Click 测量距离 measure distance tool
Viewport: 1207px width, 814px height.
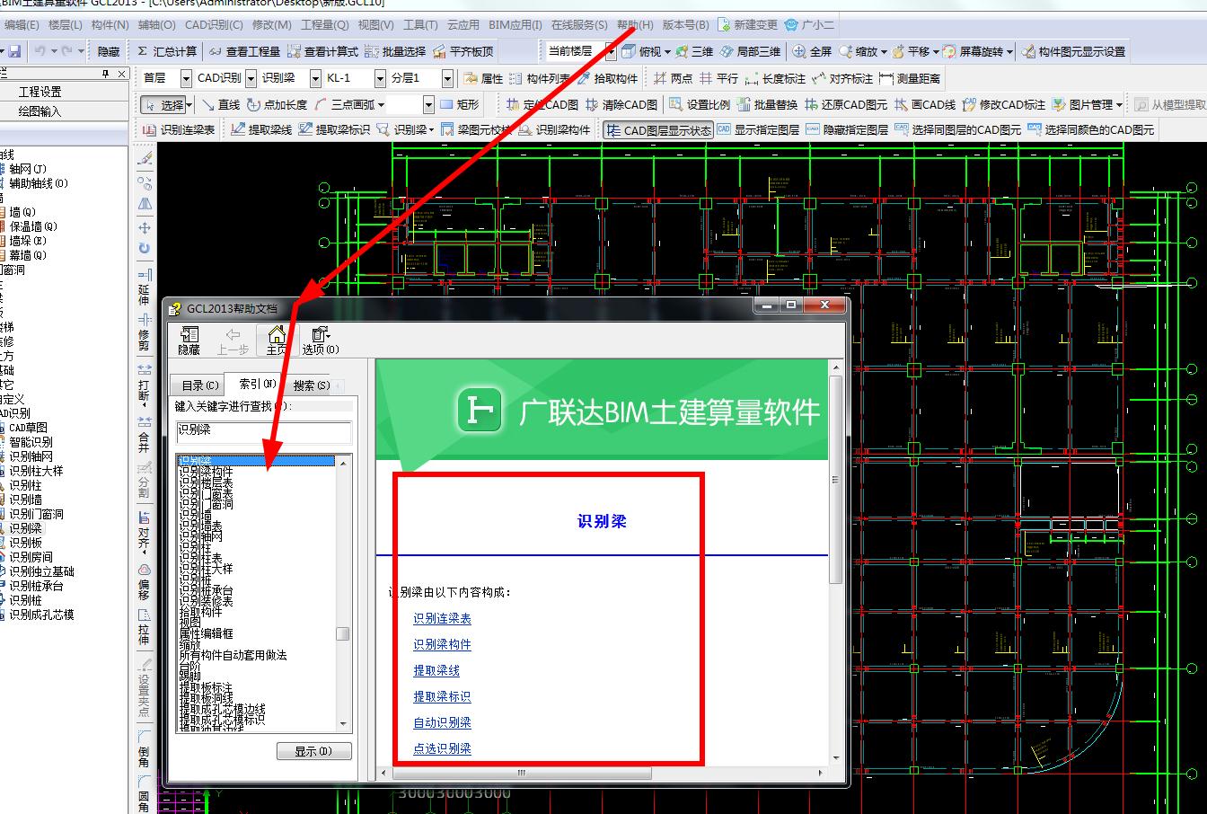click(910, 78)
